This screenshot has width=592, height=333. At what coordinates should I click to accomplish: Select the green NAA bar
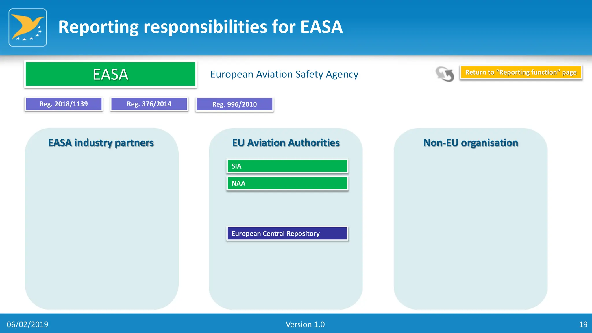point(287,183)
